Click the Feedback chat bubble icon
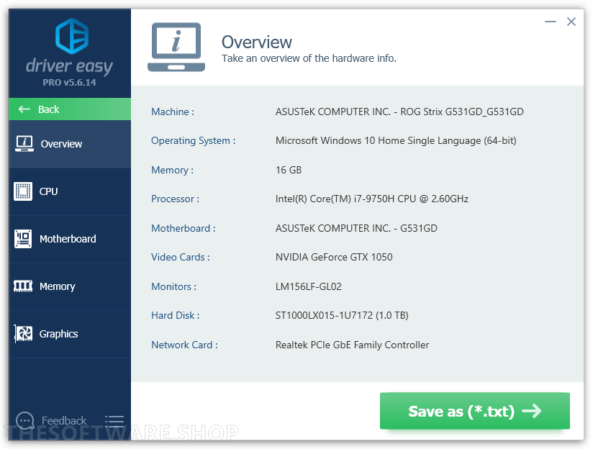593x449 pixels. point(25,420)
